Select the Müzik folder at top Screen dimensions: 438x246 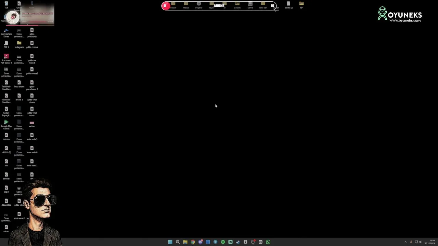pos(173,5)
